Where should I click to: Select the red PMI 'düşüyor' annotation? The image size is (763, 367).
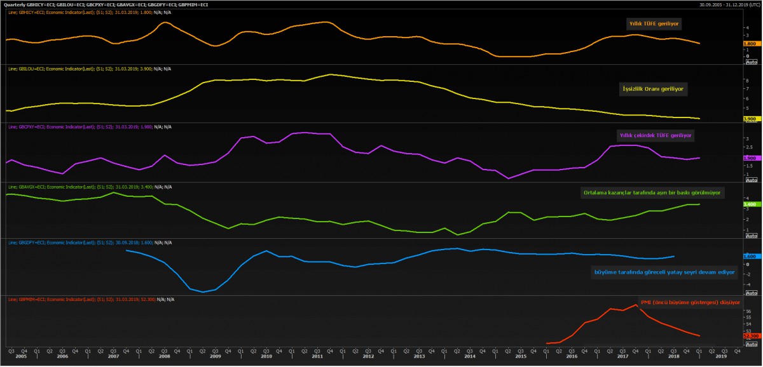(689, 303)
